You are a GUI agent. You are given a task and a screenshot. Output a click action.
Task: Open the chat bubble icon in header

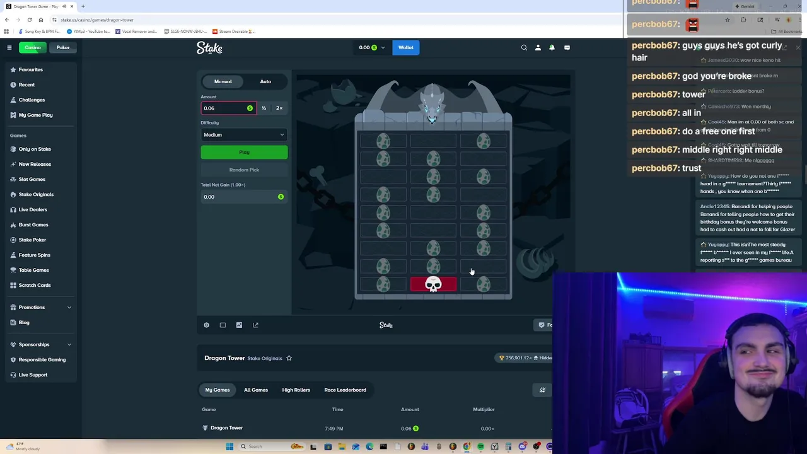point(567,47)
